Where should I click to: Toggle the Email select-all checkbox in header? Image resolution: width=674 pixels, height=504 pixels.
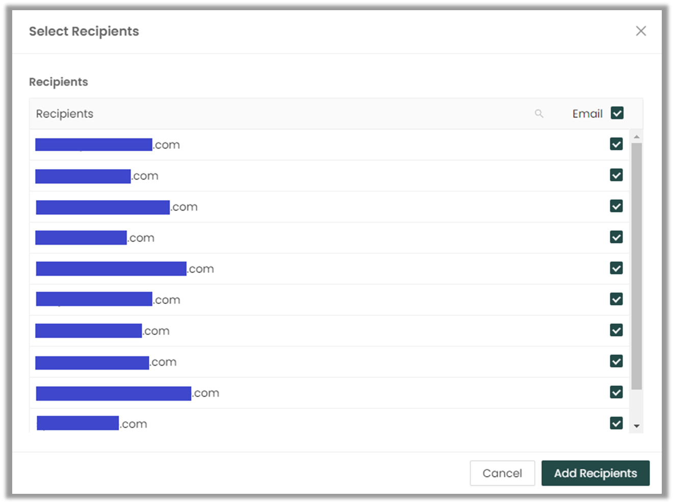(617, 113)
